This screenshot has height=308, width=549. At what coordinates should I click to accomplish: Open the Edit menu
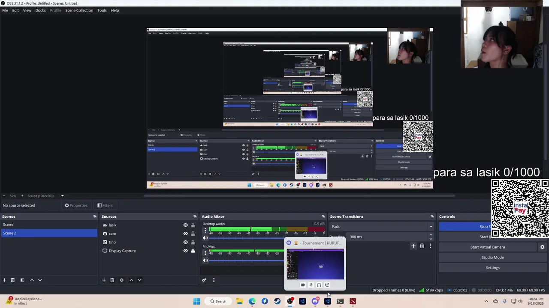(15, 10)
